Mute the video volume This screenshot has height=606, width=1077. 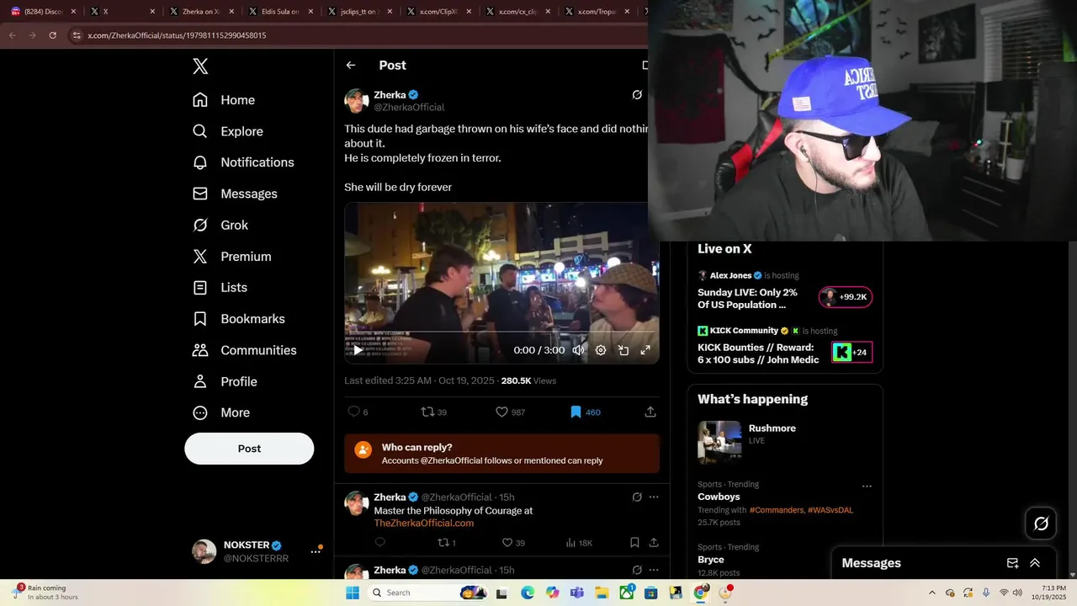[x=578, y=350]
